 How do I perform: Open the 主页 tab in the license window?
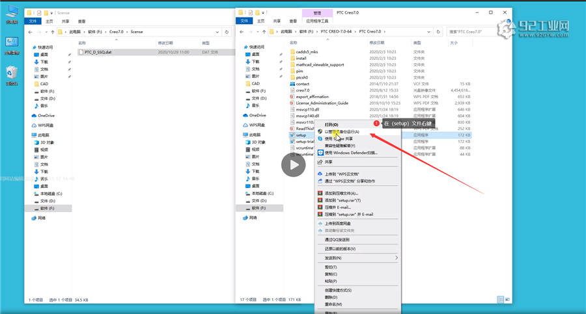(49, 21)
